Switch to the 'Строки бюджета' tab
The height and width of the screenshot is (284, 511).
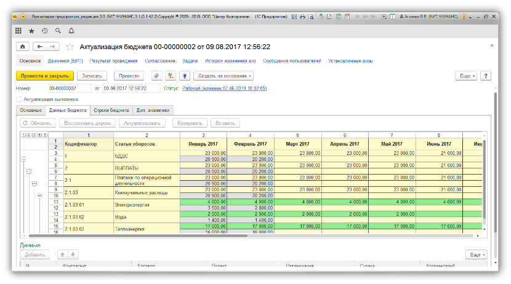pyautogui.click(x=111, y=110)
